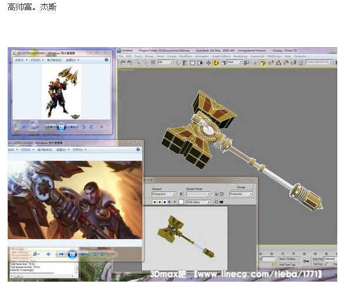Click Actual Size icon in lower photo viewer
The image size is (339, 284).
(48, 254)
